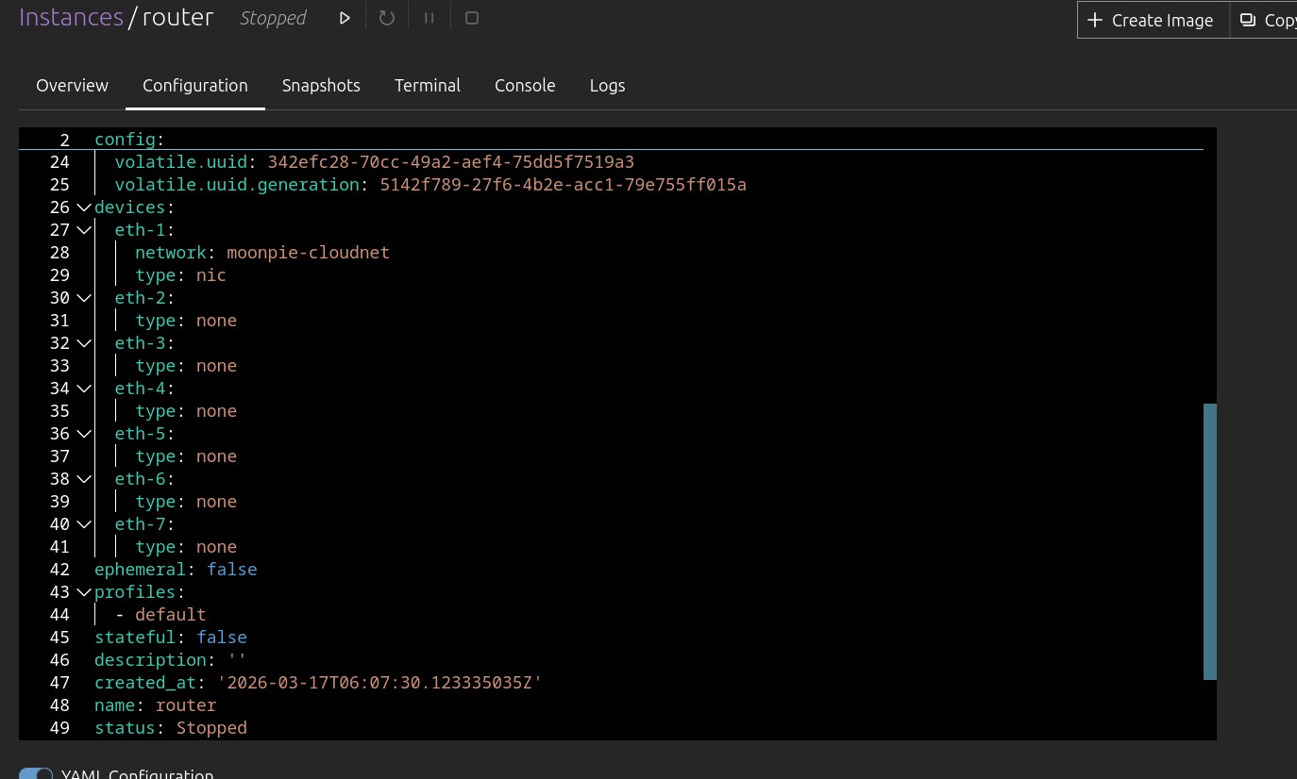Click the stop instance square icon

472,18
